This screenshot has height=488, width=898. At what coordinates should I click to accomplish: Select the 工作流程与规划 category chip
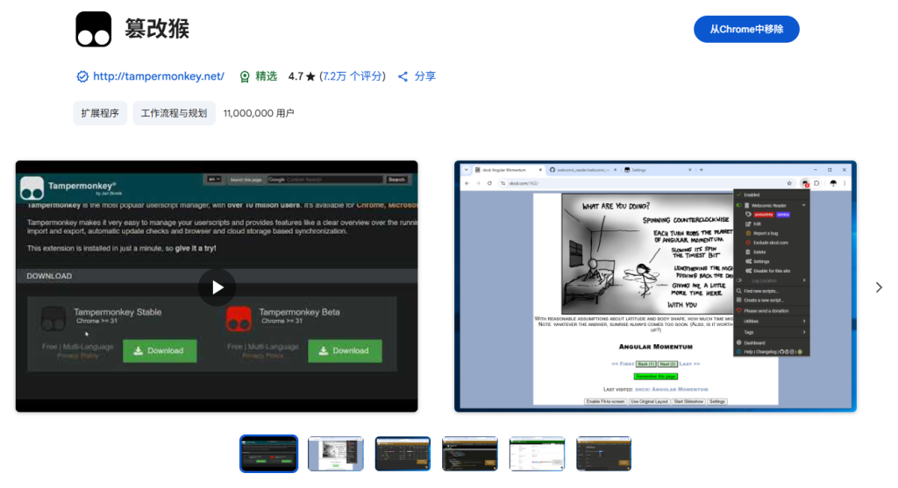[x=175, y=113]
